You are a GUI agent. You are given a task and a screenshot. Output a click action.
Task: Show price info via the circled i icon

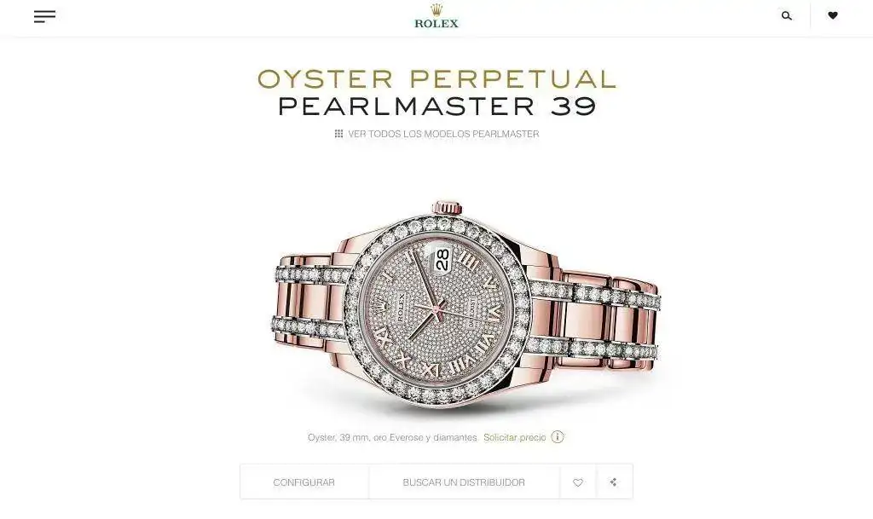(558, 436)
